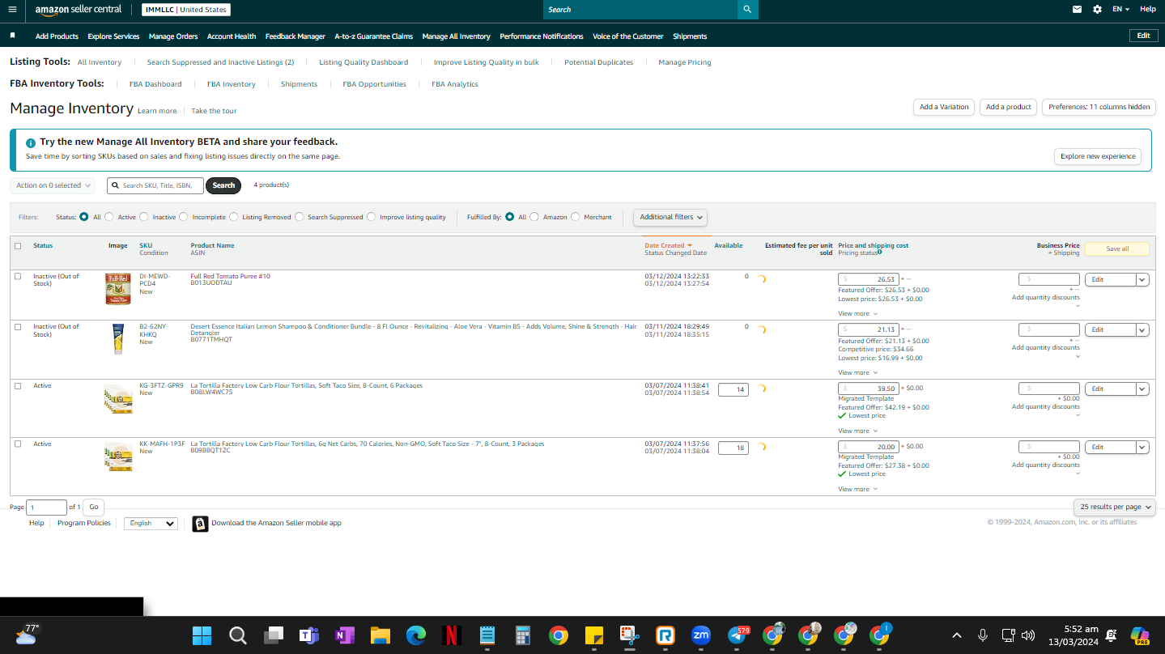Click the info icon in the BETA banner
1165x654 pixels.
point(31,142)
